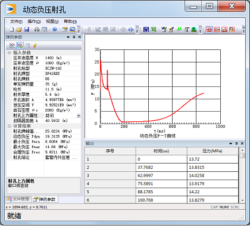Toggle the first highlighted red chart-mode icon
Image resolution: width=250 pixels, height=226 pixels.
point(209,30)
